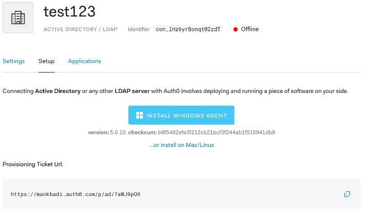Click the mankbadi.auth0.com provisioning URL text
This screenshot has height=218, width=371.
[x=75, y=195]
